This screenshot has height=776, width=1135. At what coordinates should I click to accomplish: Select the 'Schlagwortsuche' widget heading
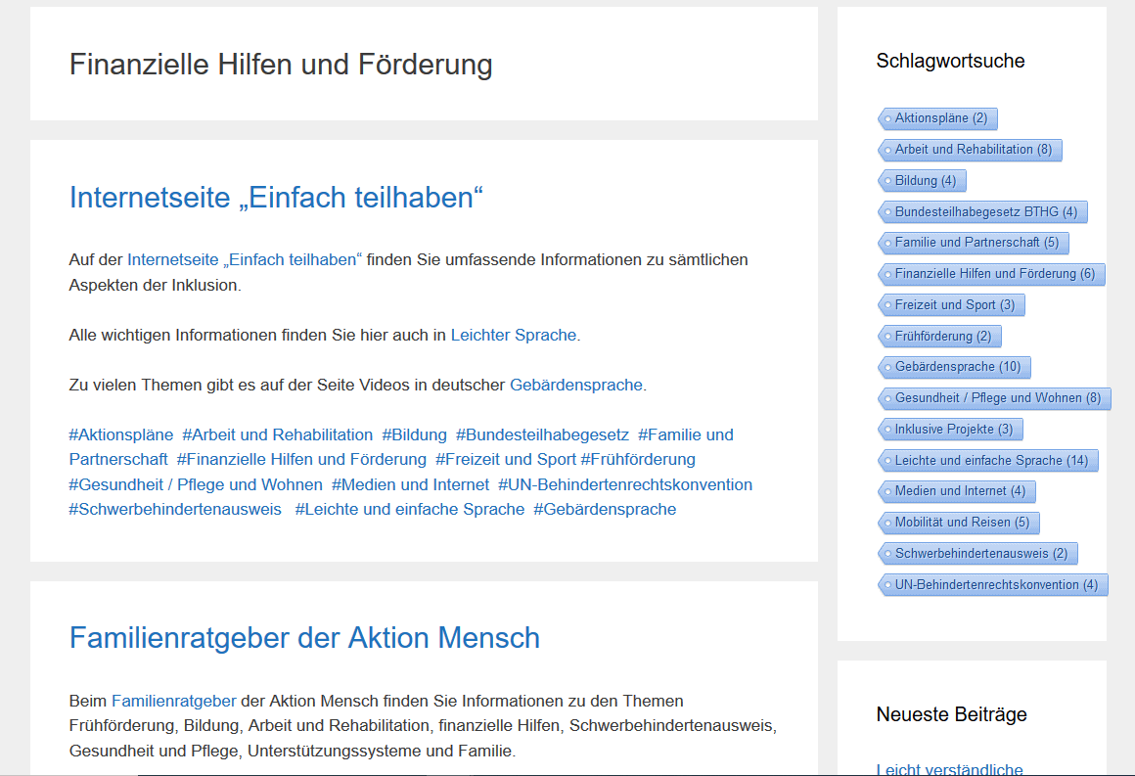coord(950,62)
